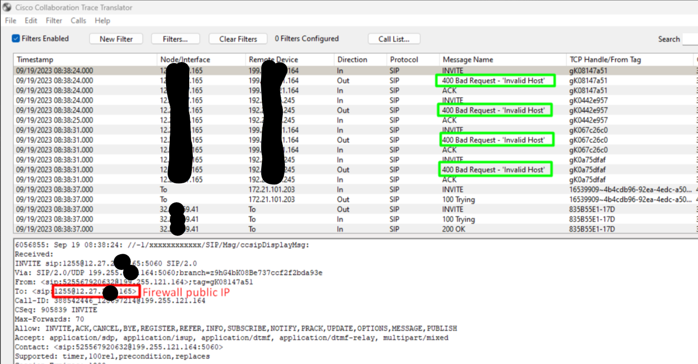698x364 pixels.
Task: Click the 0 Filters Configured label
Action: (x=307, y=38)
